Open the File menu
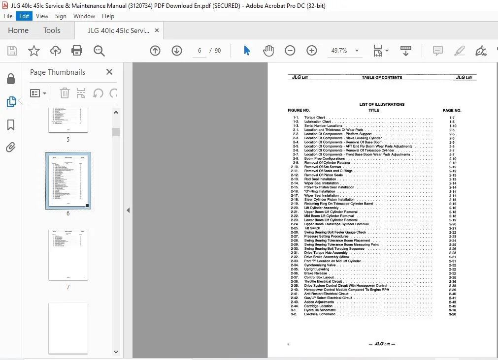Viewport: 498px width, 360px height. click(8, 16)
